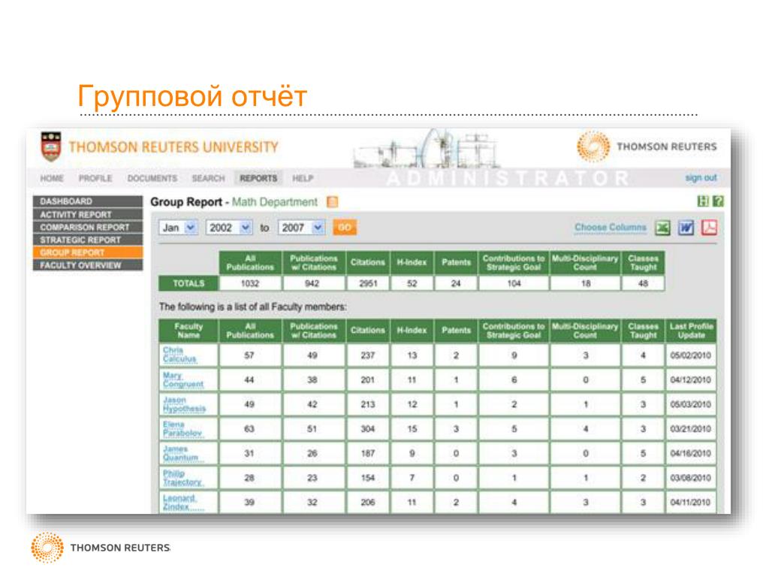This screenshot has width=769, height=577.
Task: Click the orange icon beside Math Department
Action: [x=332, y=201]
